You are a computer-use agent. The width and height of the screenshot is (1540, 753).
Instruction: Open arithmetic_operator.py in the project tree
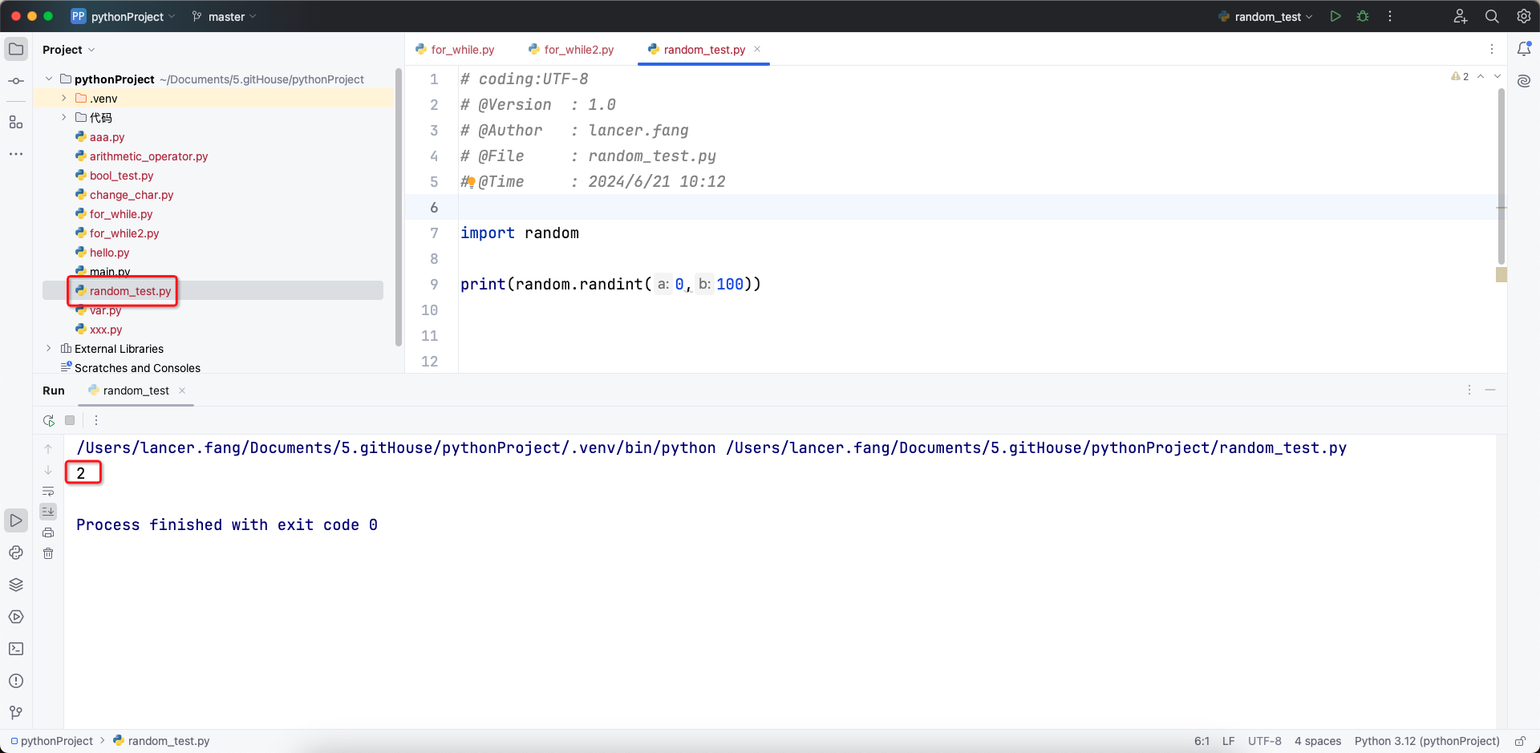pyautogui.click(x=148, y=156)
